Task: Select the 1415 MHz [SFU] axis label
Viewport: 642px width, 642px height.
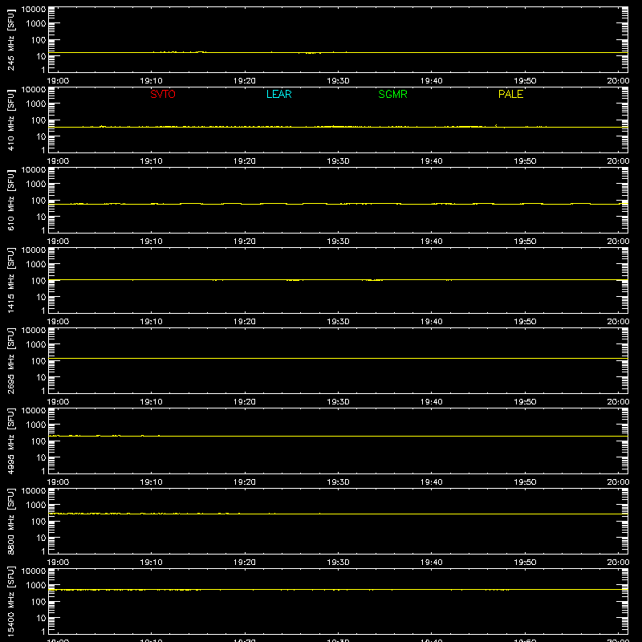Action: pyautogui.click(x=10, y=280)
